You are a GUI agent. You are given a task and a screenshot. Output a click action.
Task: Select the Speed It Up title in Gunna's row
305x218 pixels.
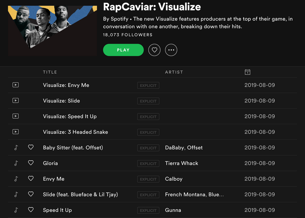click(x=57, y=210)
